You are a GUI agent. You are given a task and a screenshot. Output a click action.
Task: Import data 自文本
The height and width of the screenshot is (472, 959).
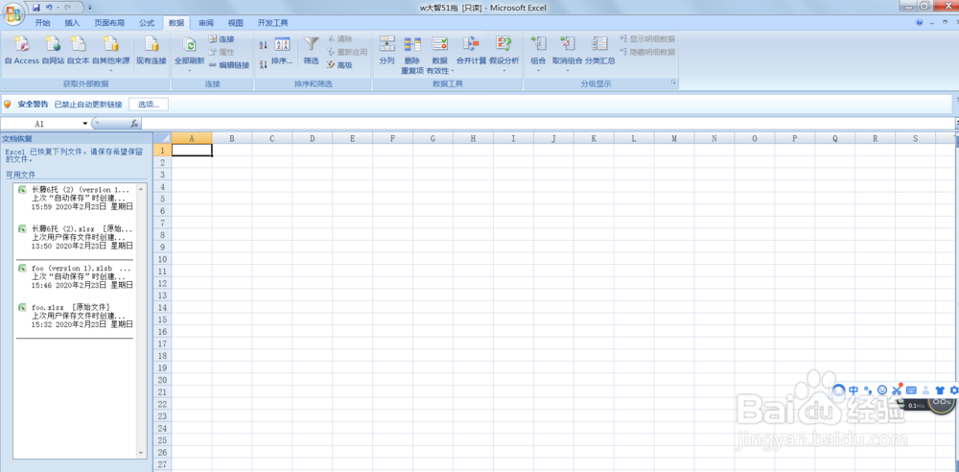[x=79, y=51]
